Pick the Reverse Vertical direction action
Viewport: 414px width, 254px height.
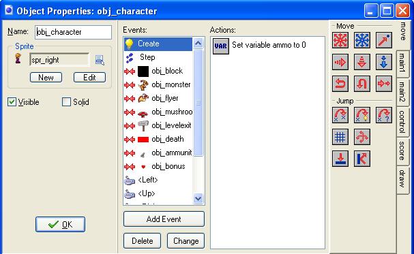(x=362, y=84)
